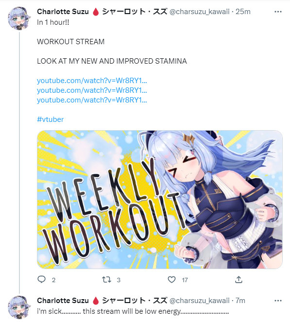Viewport: 290px width, 322px height.
Task: Click the @charsuzu_kawaii handle on the second tweet
Action: pyautogui.click(x=200, y=301)
